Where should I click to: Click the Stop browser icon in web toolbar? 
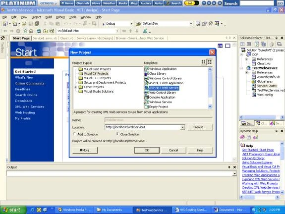click(18, 31)
